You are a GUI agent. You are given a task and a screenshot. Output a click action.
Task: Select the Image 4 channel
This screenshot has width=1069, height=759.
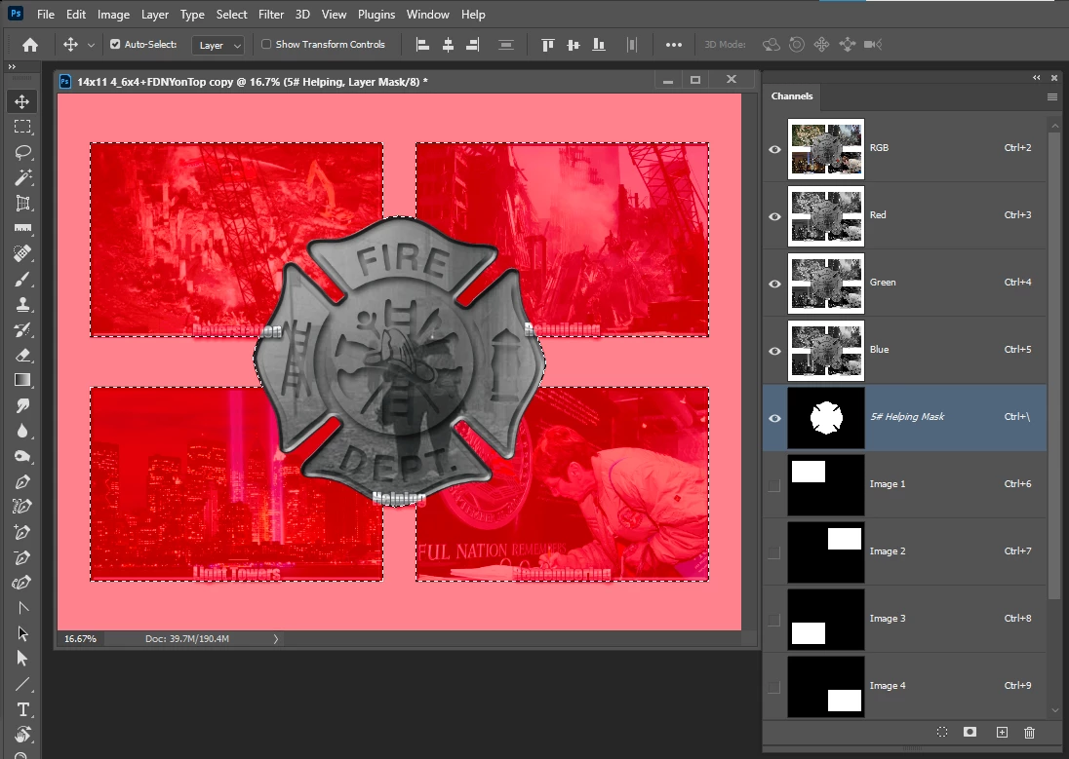[x=904, y=686]
